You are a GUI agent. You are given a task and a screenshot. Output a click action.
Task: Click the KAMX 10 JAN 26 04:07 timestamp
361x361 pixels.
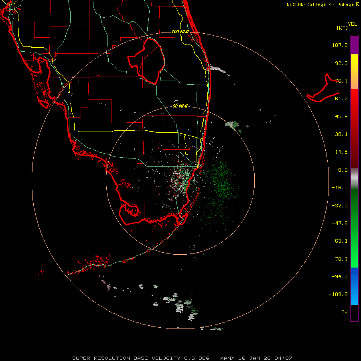(256, 358)
